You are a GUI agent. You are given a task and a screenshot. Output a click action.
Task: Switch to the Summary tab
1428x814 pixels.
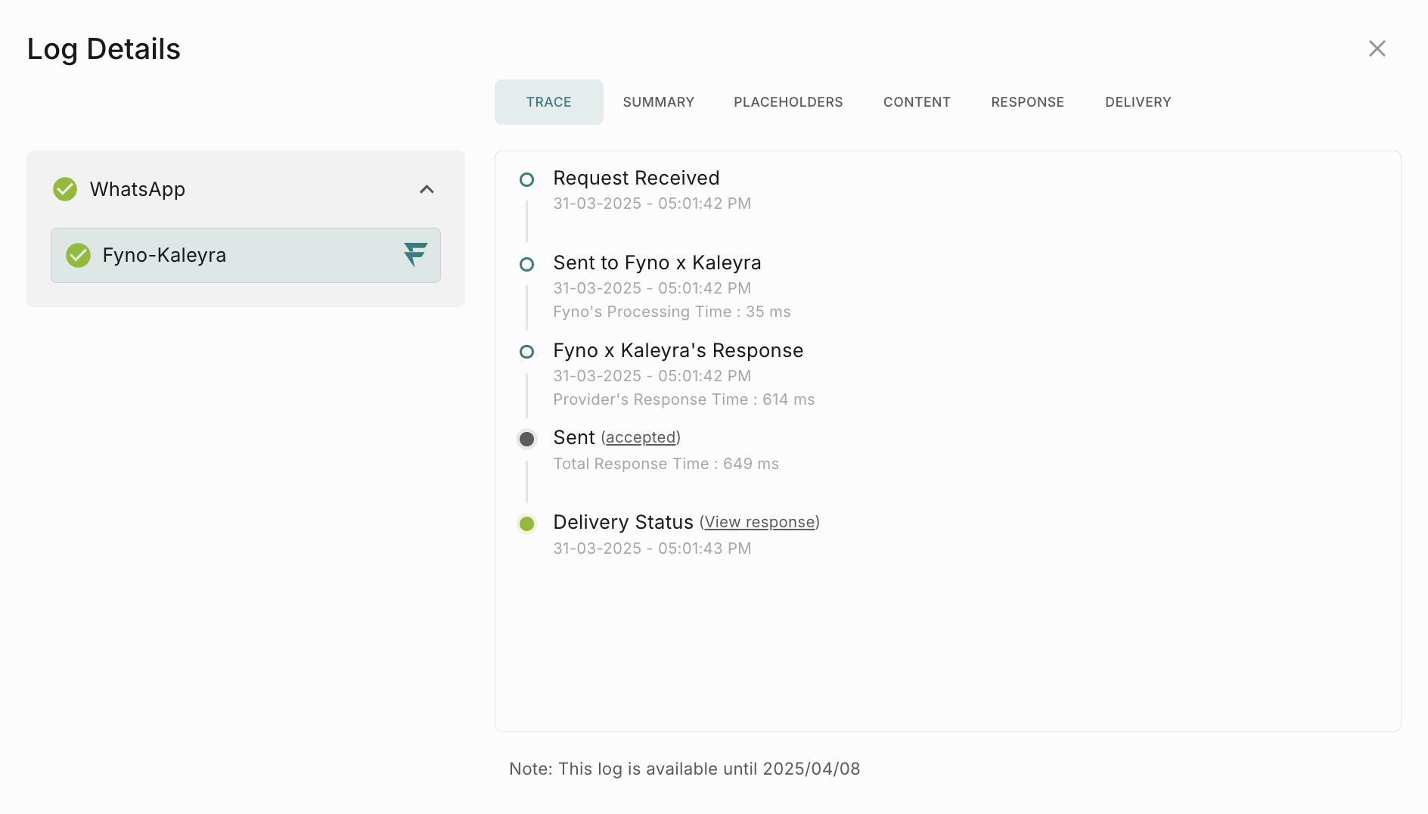pyautogui.click(x=658, y=102)
